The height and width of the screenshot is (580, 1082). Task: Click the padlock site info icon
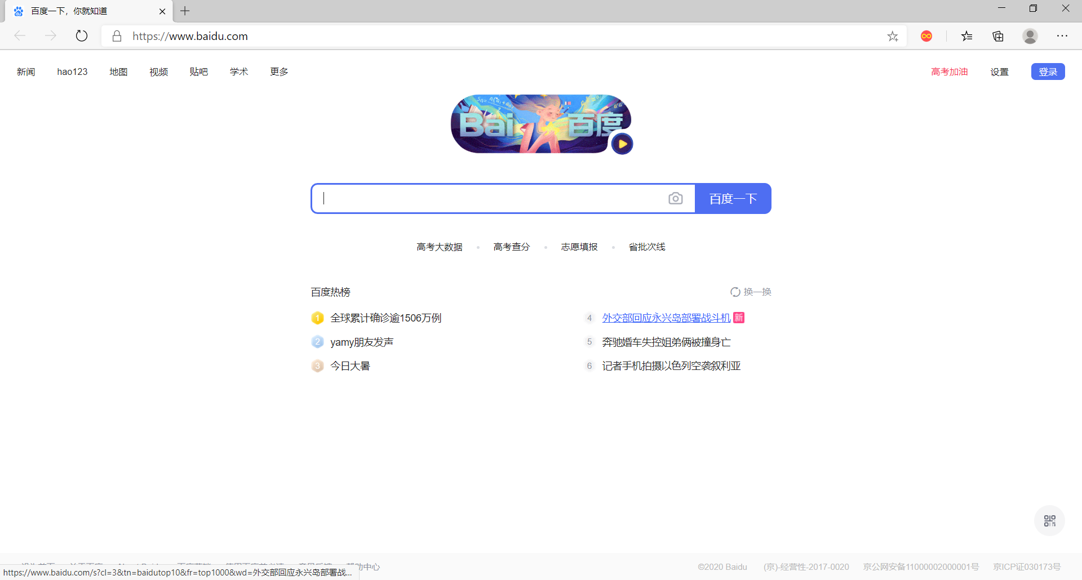pyautogui.click(x=117, y=36)
